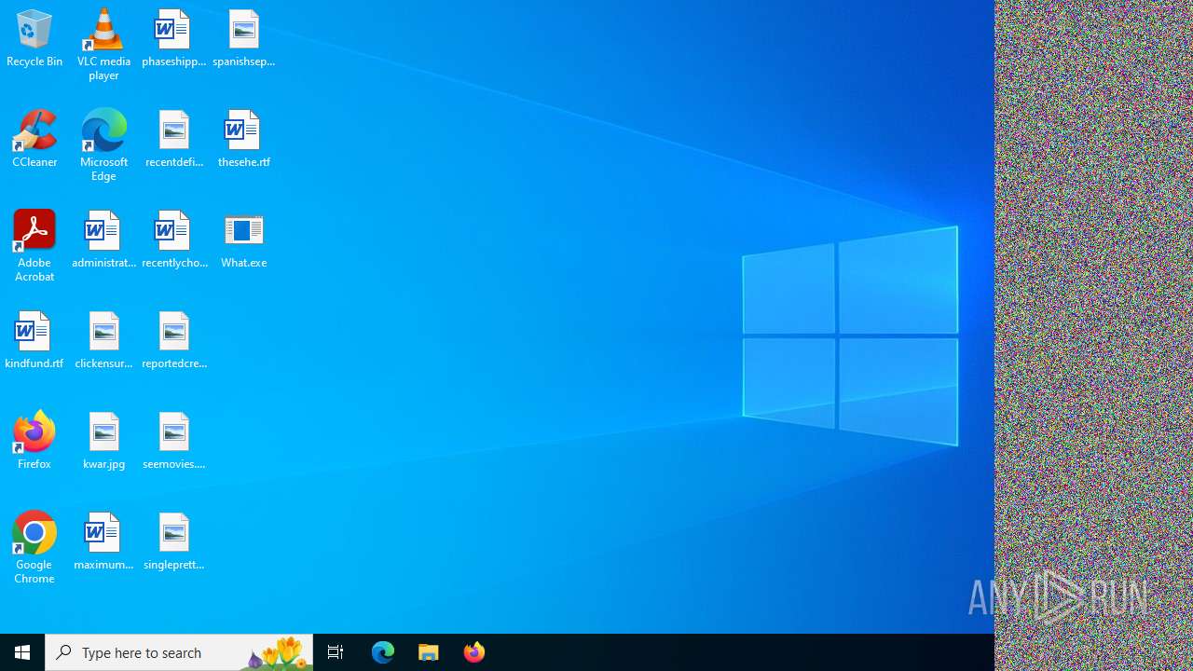
Task: Open the Recycle Bin icon
Action: [34, 38]
